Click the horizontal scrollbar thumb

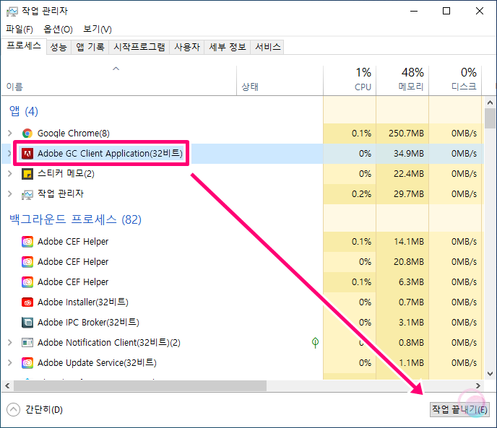(140, 386)
